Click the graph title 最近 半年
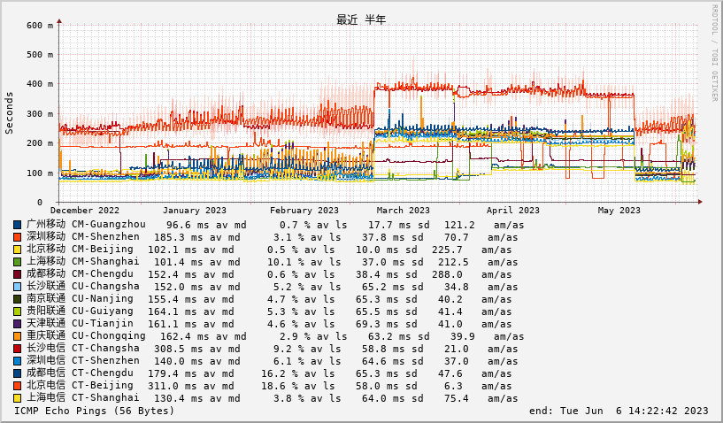 [361, 19]
